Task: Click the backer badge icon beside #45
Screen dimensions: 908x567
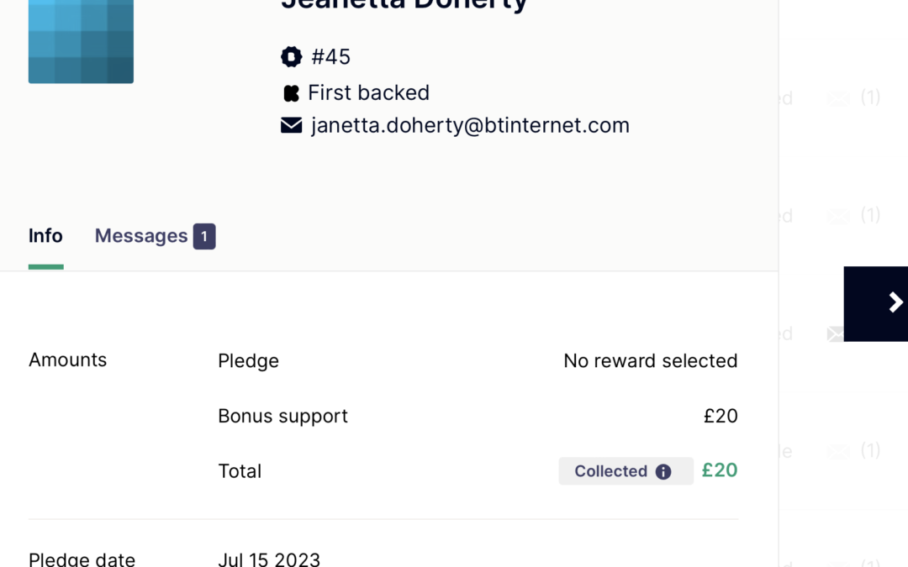Action: coord(291,57)
